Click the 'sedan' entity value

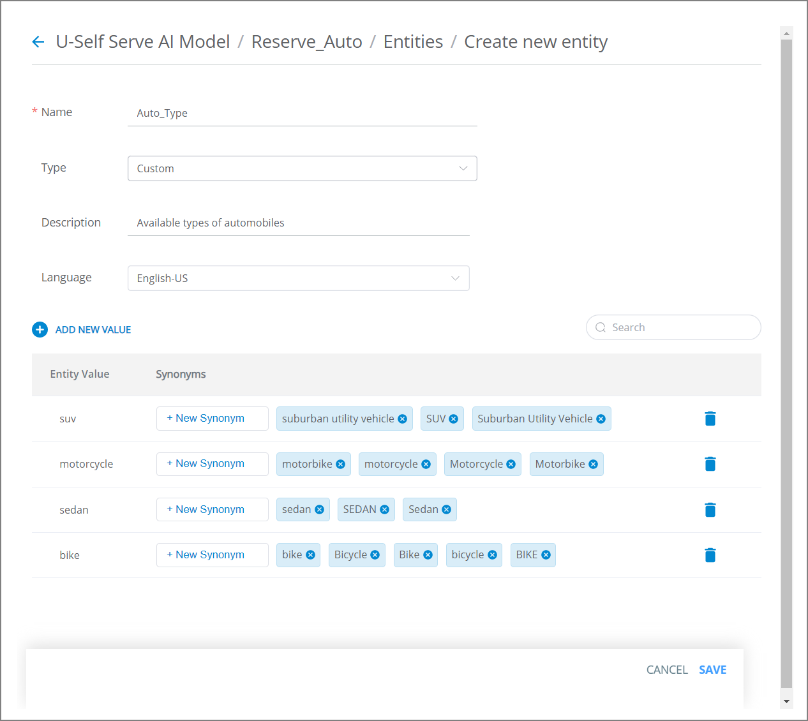pos(74,510)
